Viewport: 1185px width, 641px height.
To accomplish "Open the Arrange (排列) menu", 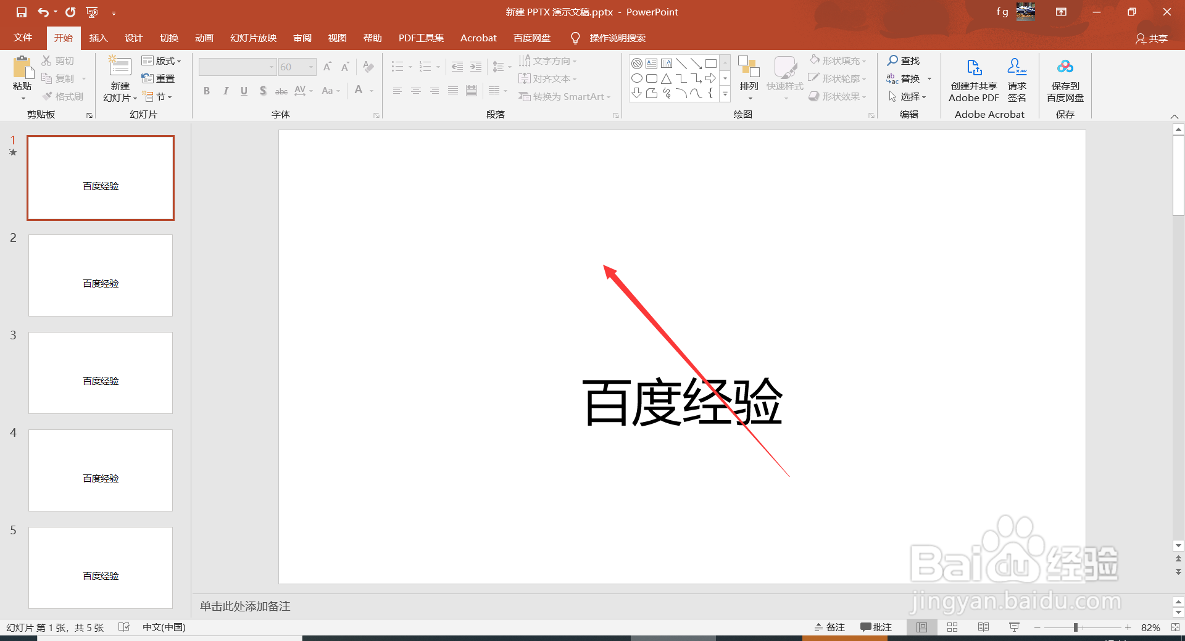I will pyautogui.click(x=749, y=78).
